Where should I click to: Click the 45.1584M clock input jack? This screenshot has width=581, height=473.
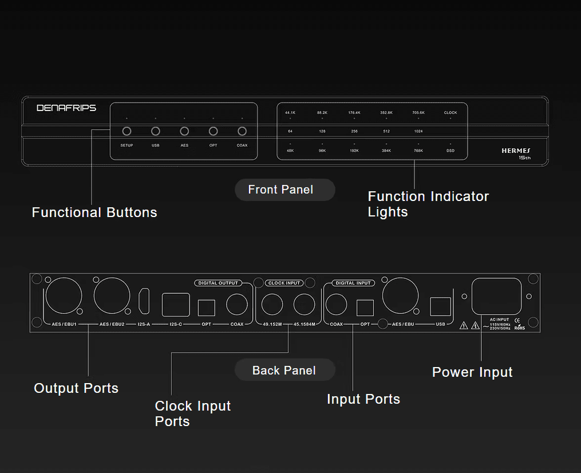[304, 304]
